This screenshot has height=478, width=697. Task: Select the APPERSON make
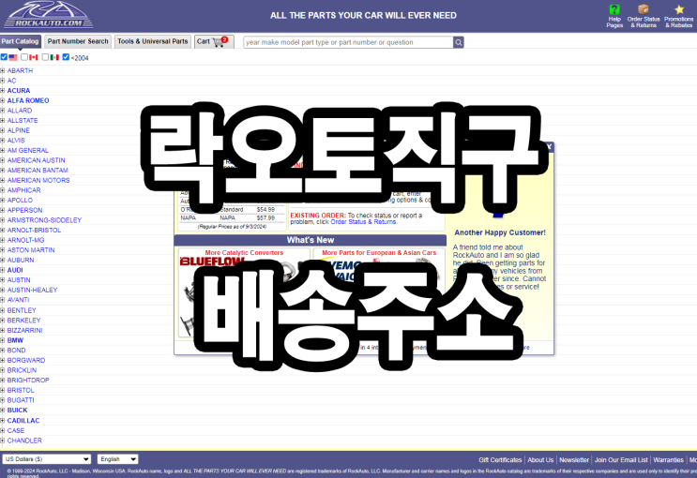(x=24, y=210)
